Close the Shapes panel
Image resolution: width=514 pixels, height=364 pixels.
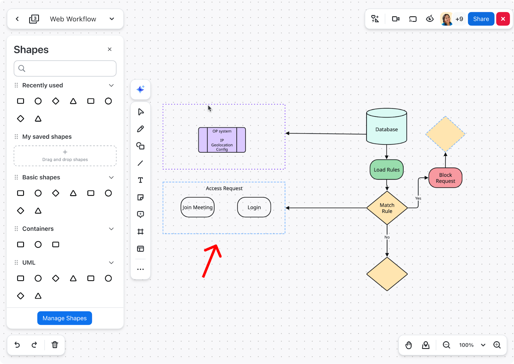[110, 49]
